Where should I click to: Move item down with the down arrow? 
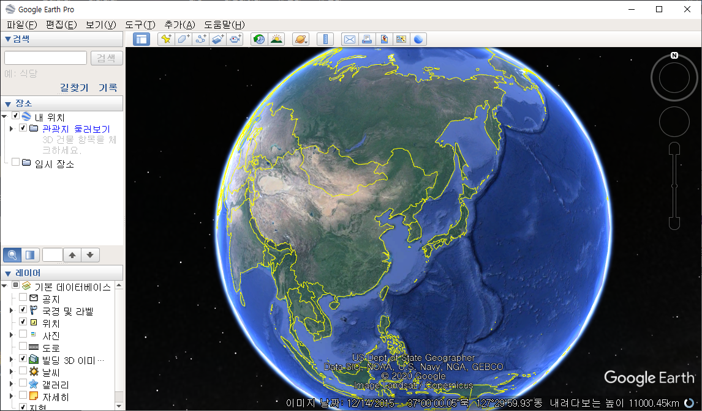tap(90, 255)
